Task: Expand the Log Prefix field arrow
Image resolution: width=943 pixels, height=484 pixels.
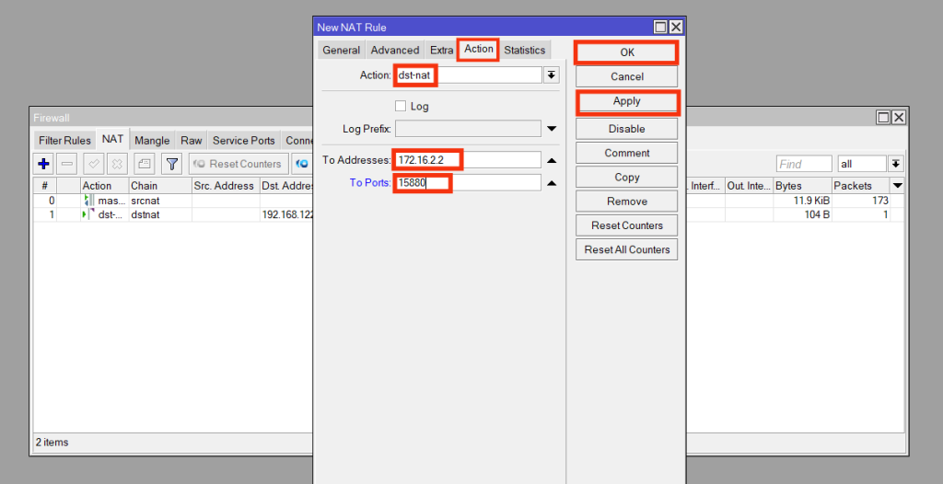Action: [552, 129]
